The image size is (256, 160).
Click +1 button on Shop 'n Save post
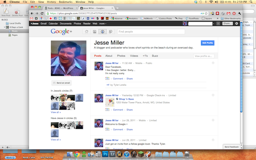[107, 110]
